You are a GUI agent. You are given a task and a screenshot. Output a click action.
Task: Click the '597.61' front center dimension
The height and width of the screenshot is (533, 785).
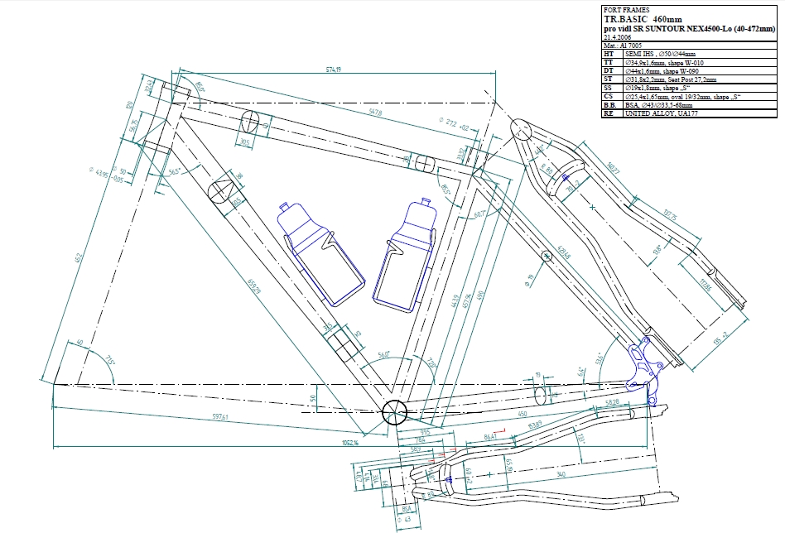coord(219,416)
